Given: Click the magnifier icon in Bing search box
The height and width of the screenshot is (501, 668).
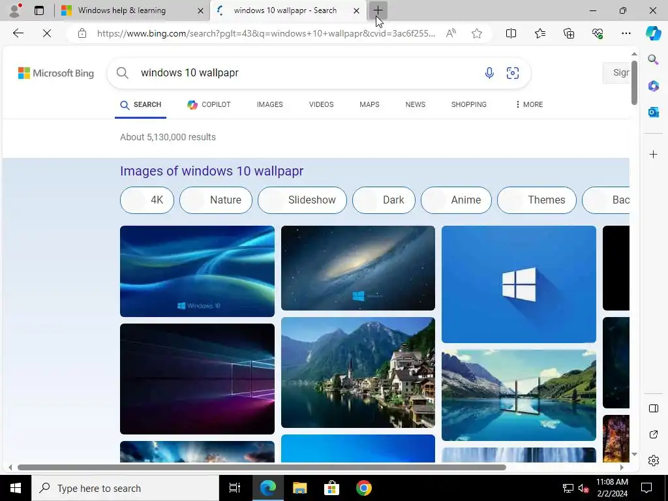Looking at the screenshot, I should 122,73.
